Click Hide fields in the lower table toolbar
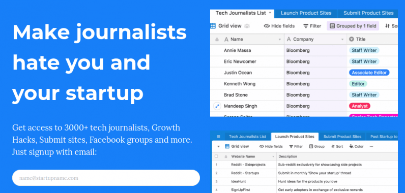Viewport: 405px width, 193px height. (x=271, y=146)
